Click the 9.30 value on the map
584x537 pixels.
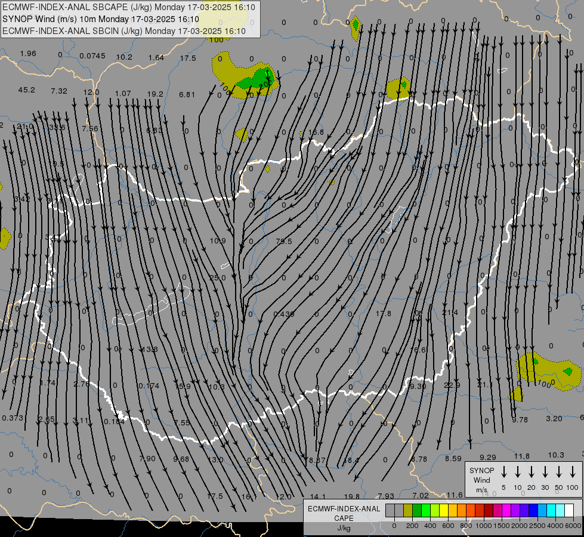click(x=417, y=386)
